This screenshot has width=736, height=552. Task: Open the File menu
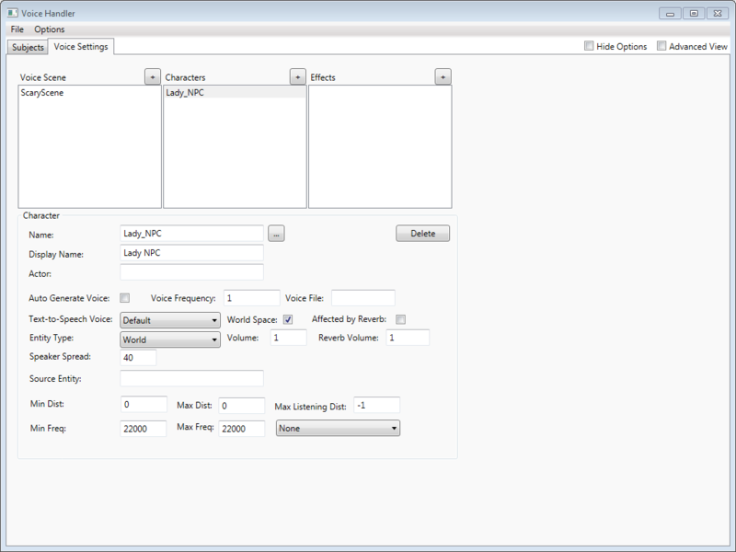point(17,29)
